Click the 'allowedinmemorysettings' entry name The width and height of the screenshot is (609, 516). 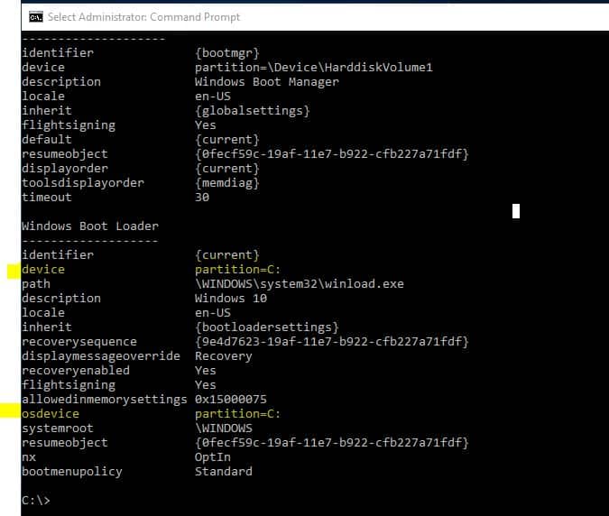(105, 399)
